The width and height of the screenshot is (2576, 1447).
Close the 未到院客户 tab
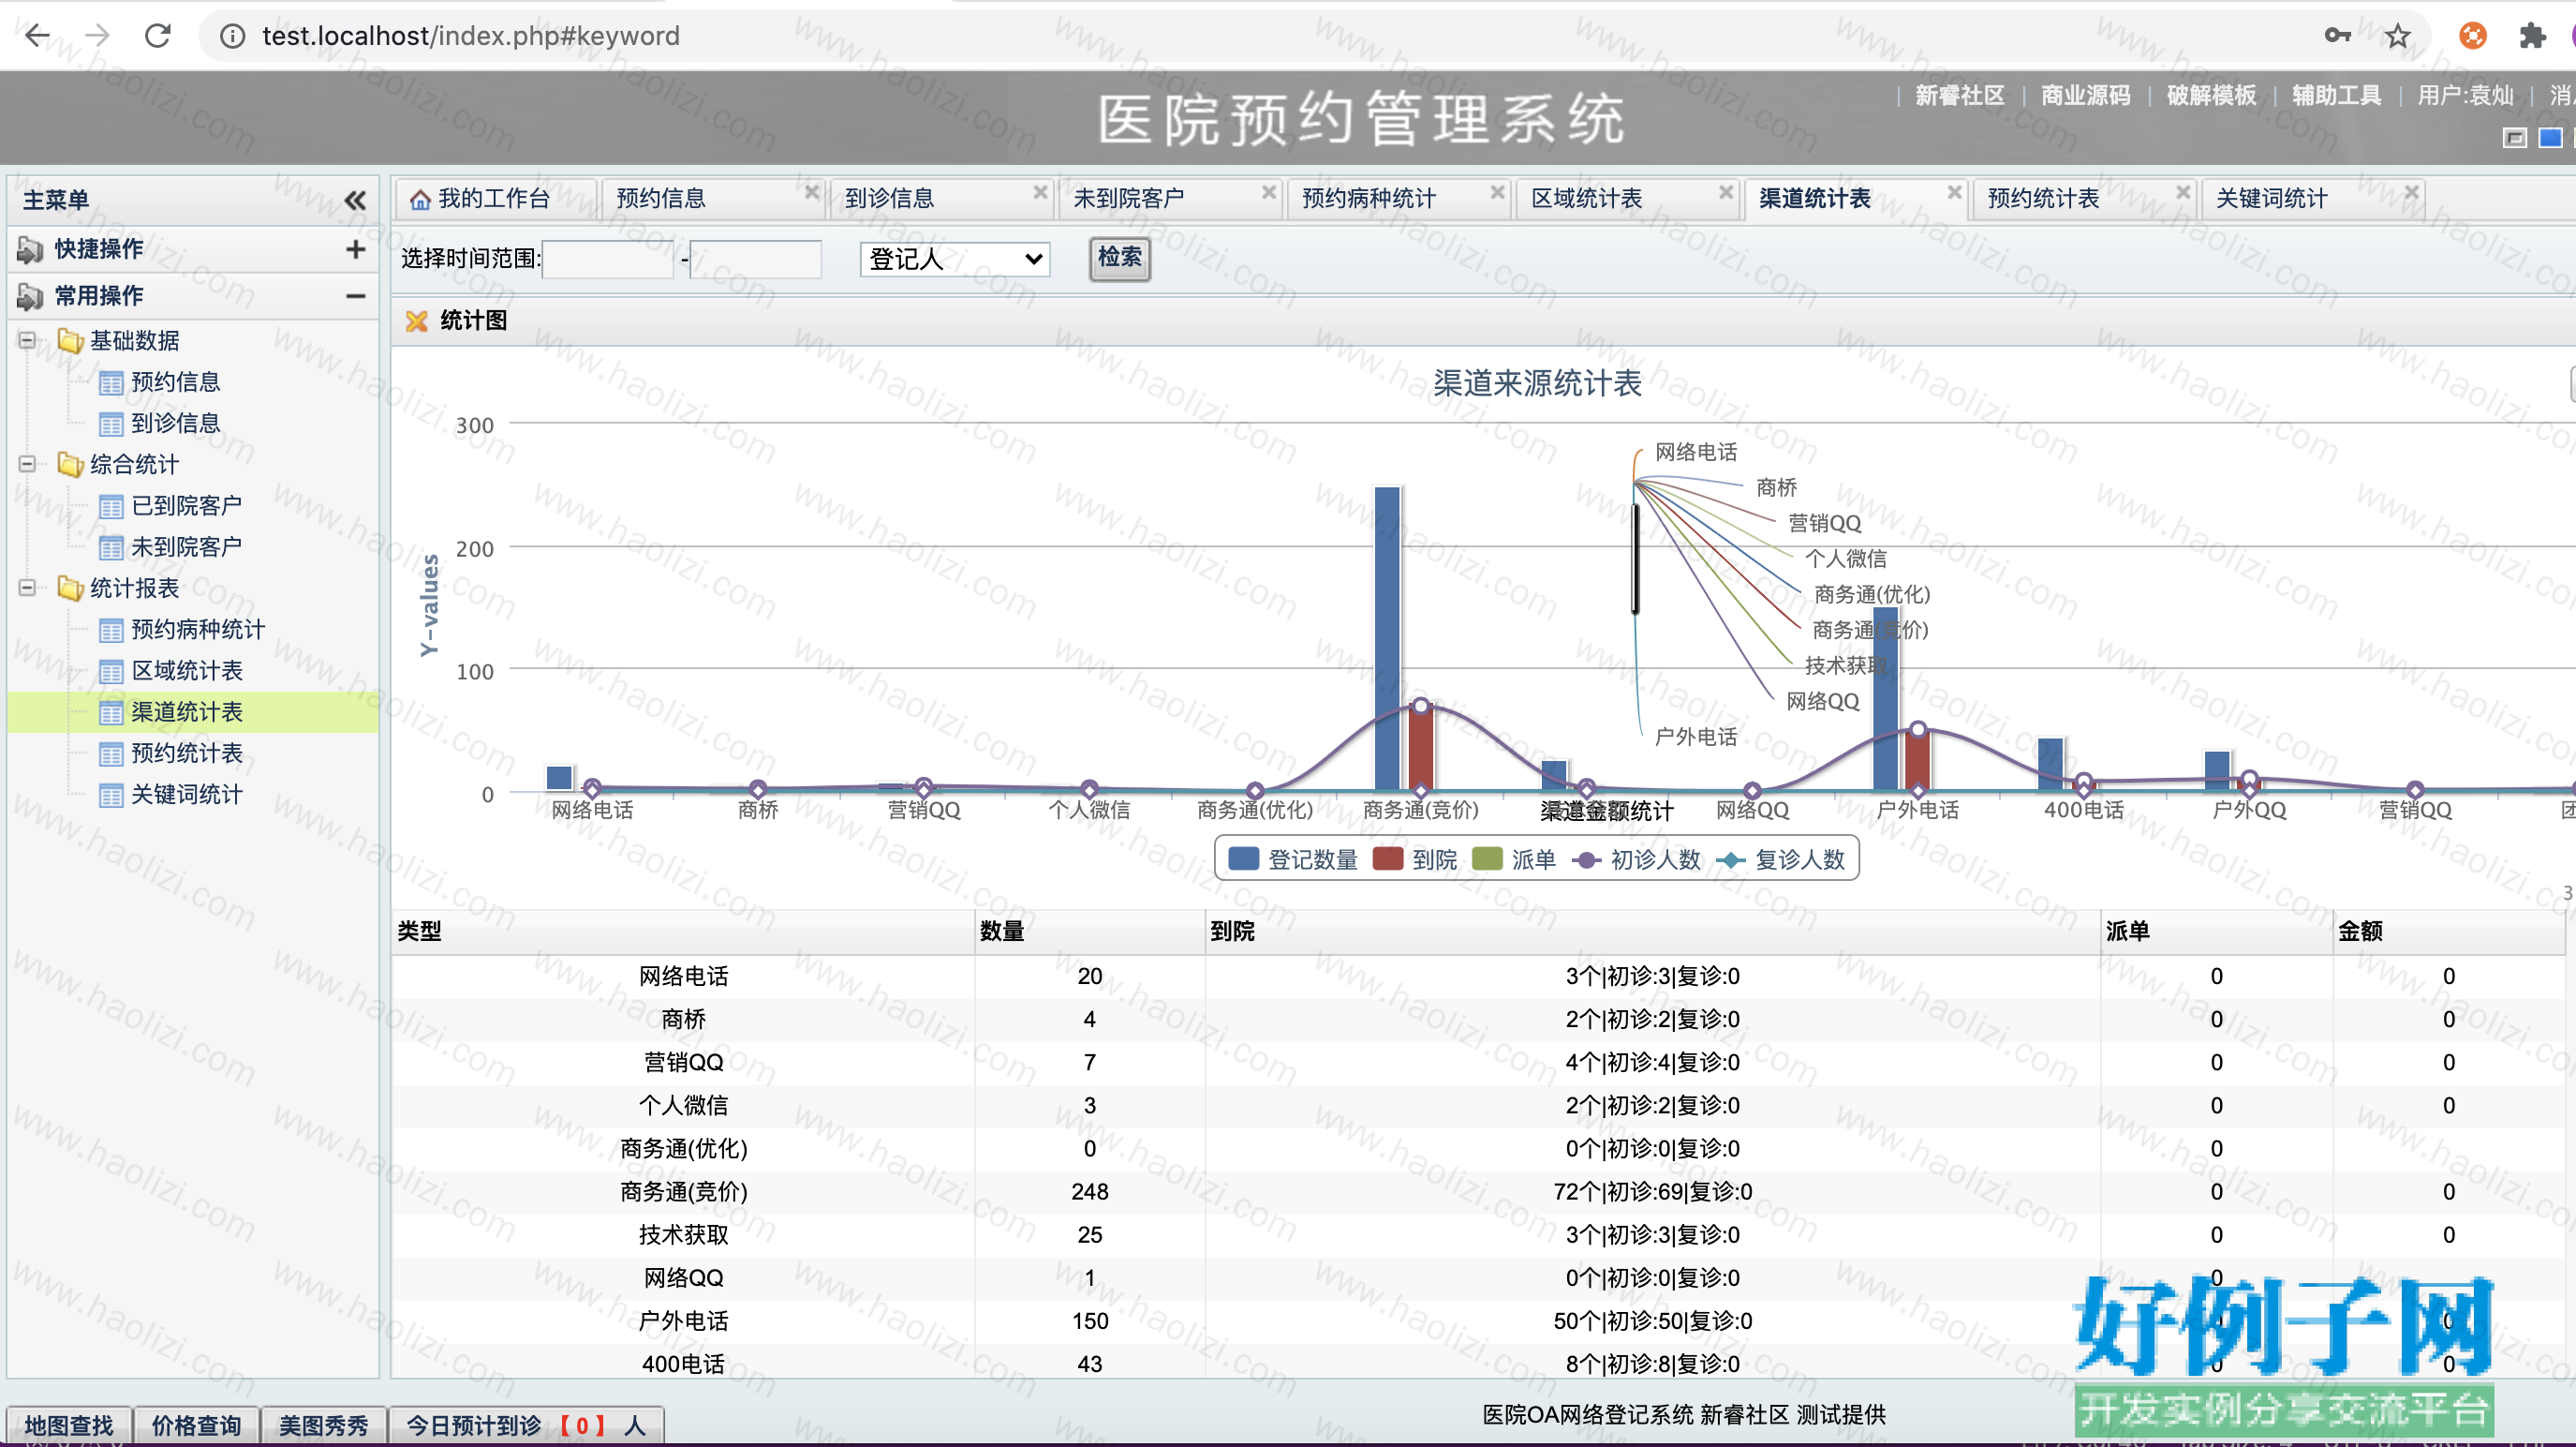pos(1269,192)
